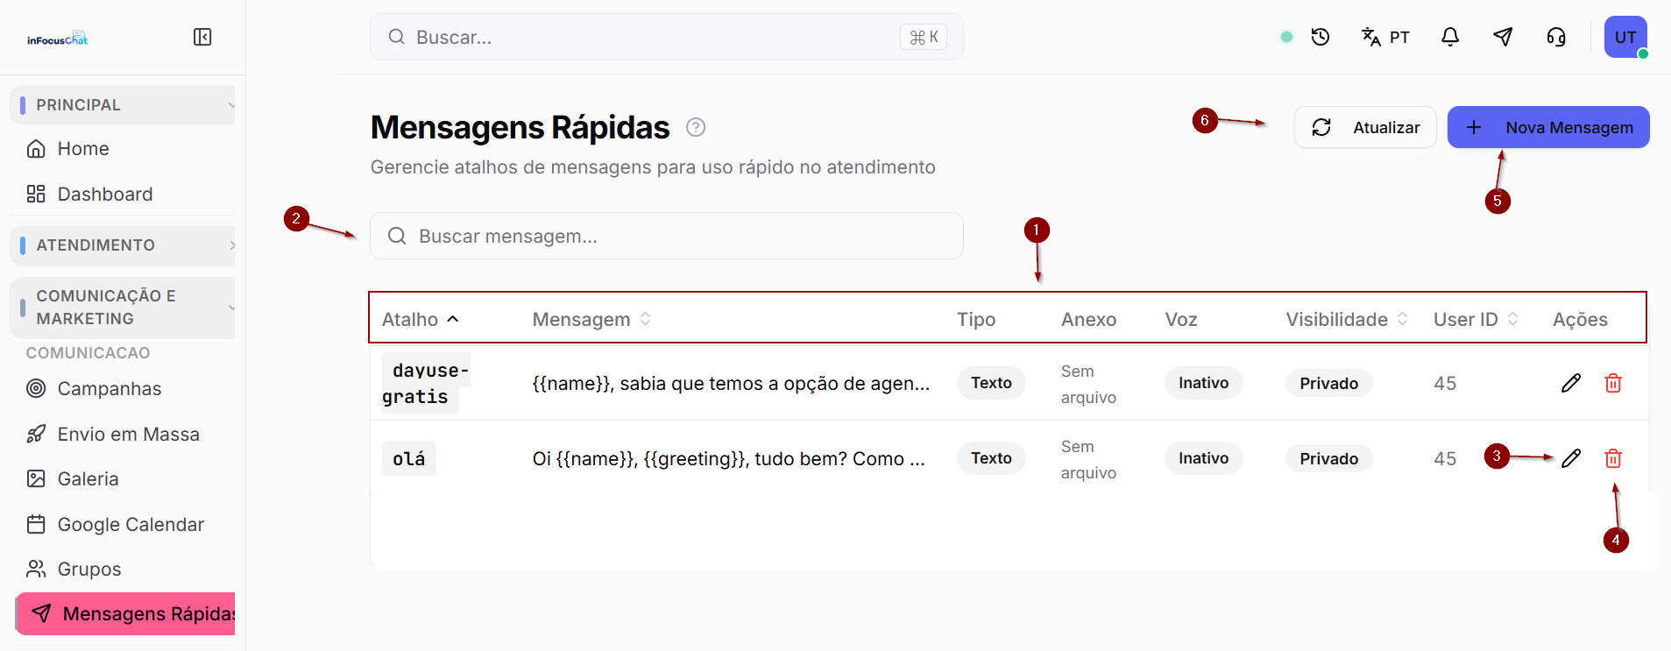Image resolution: width=1671 pixels, height=651 pixels.
Task: Collapse the sidebar with the panel icon
Action: click(202, 37)
